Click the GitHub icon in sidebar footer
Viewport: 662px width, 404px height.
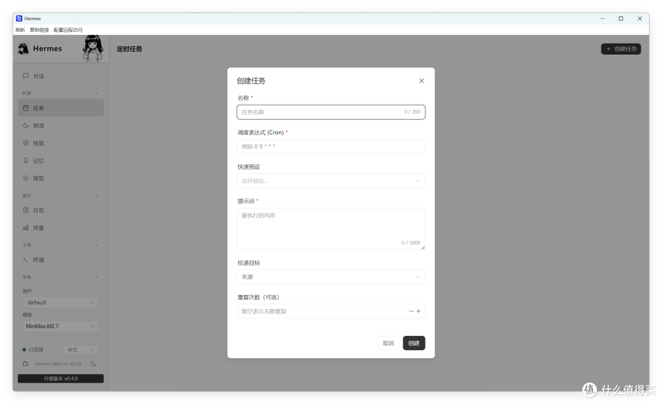coord(25,364)
